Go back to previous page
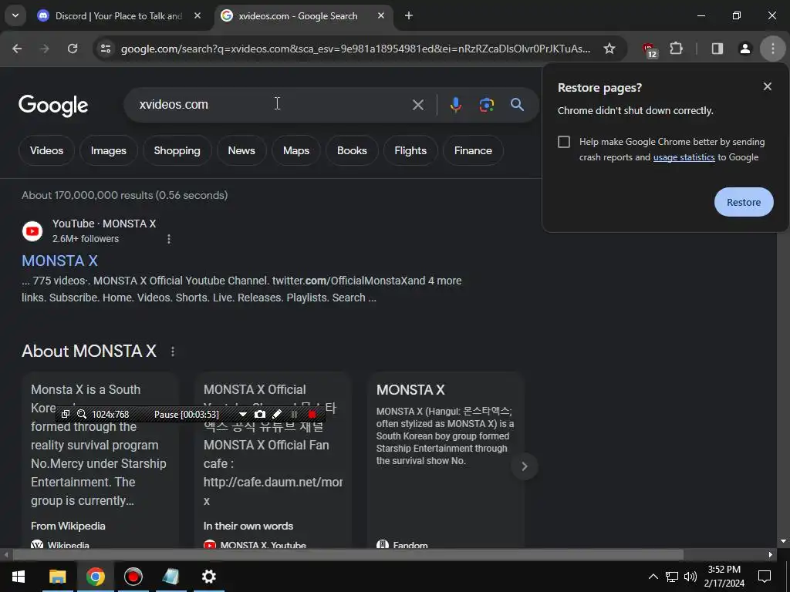Image resolution: width=790 pixels, height=592 pixels. tap(17, 49)
